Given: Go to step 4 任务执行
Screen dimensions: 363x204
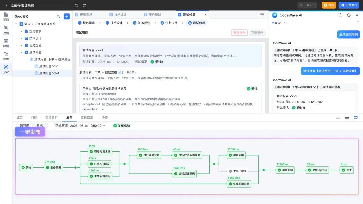Looking at the screenshot, I should 169,23.
